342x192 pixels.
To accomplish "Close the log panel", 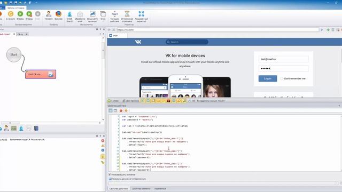I will point(104,136).
